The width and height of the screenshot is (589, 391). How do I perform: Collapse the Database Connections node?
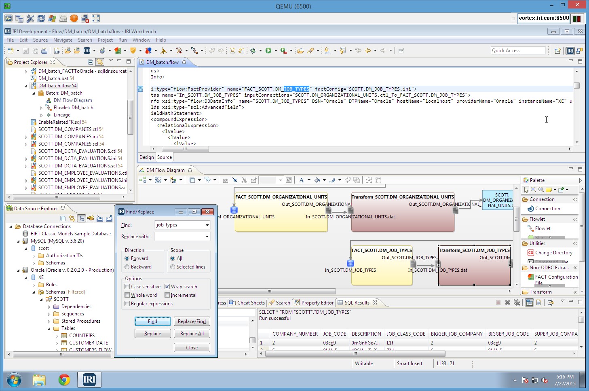coord(11,226)
